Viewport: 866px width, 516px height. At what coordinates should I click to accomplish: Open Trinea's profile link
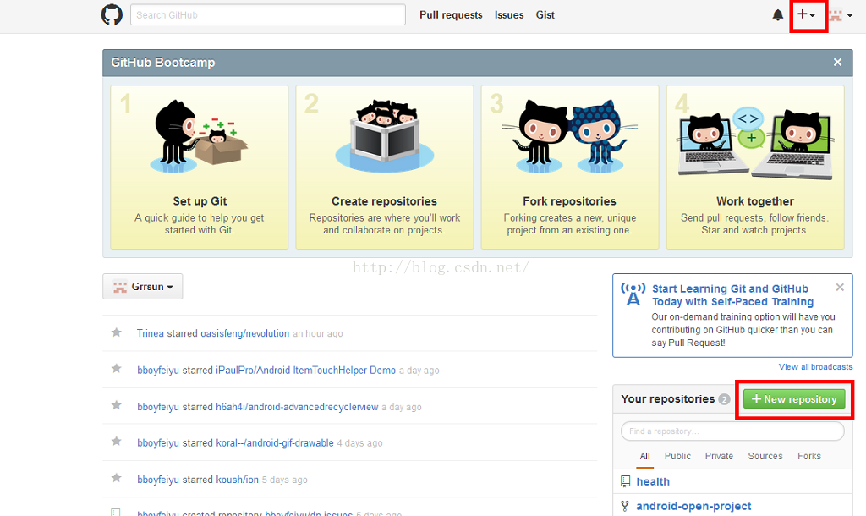(x=151, y=333)
